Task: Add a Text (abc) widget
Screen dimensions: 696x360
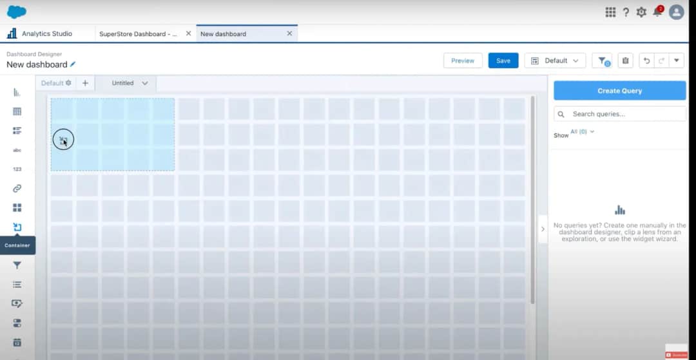Action: click(17, 150)
